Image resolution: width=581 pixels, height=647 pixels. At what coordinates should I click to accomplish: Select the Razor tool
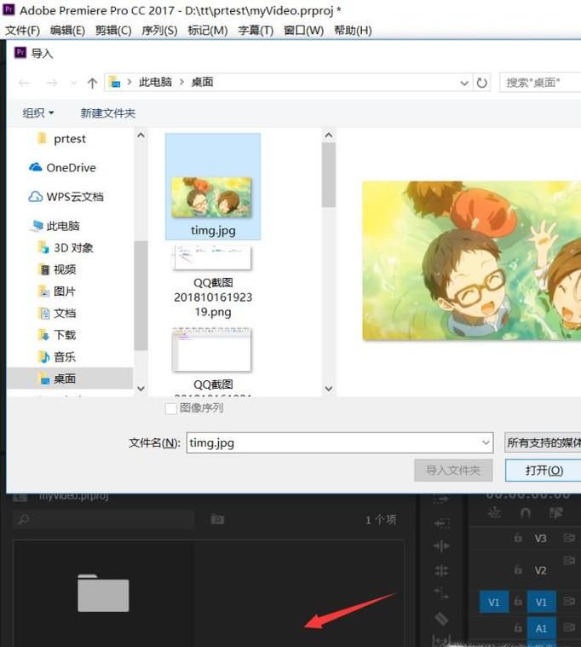[x=441, y=619]
